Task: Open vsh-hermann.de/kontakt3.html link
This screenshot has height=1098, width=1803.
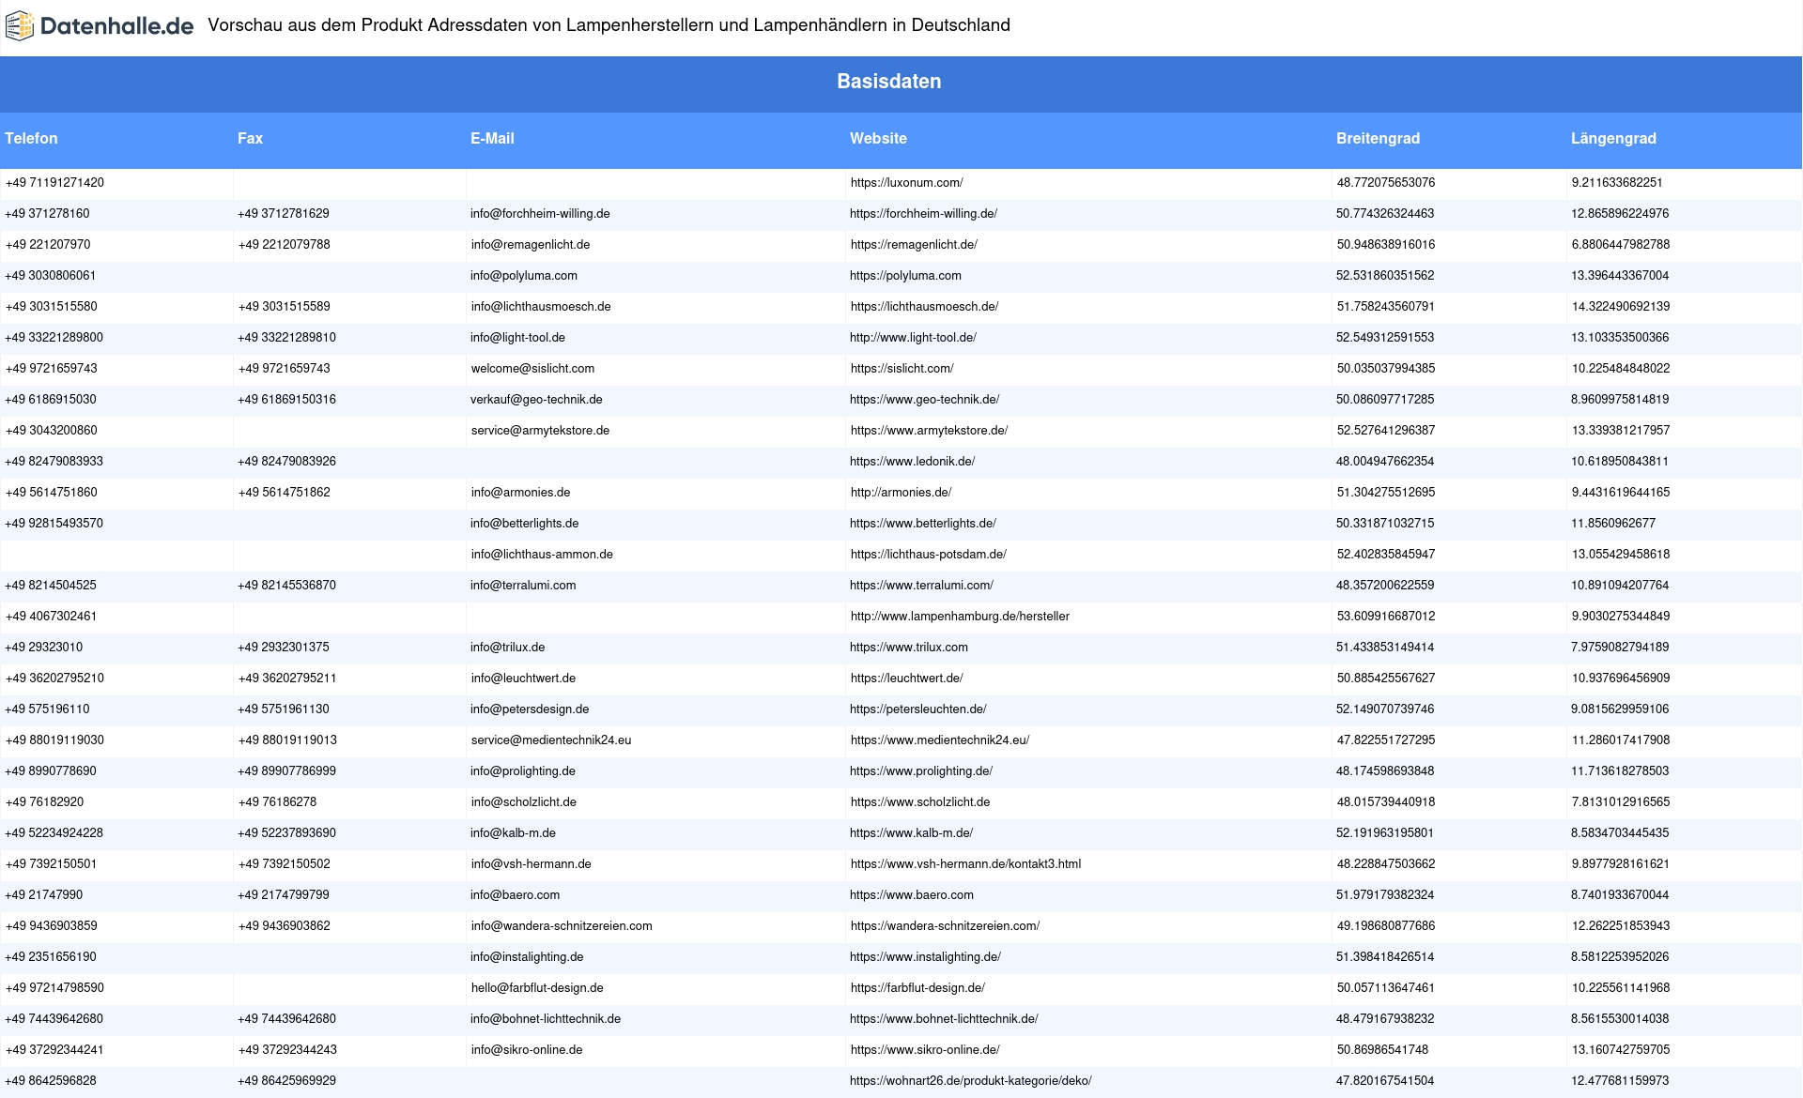Action: coord(965,864)
